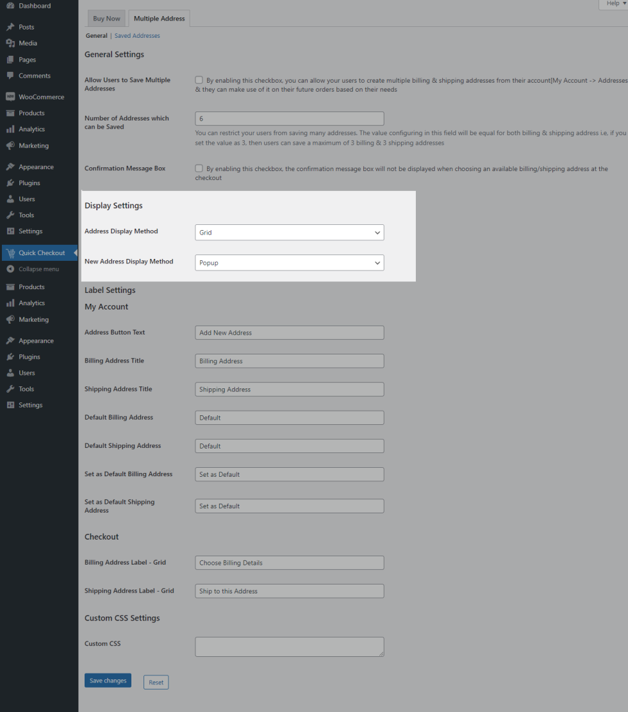The height and width of the screenshot is (712, 628).
Task: Click Plugins icon above Quick Checkout
Action: click(x=10, y=183)
